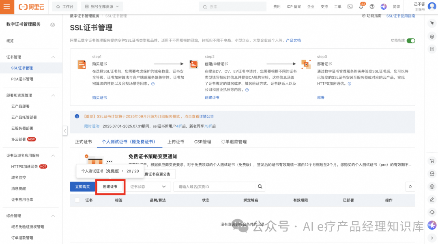Open the 证书状态 dropdown
Image resolution: width=438 pixels, height=244 pixels.
148,186
